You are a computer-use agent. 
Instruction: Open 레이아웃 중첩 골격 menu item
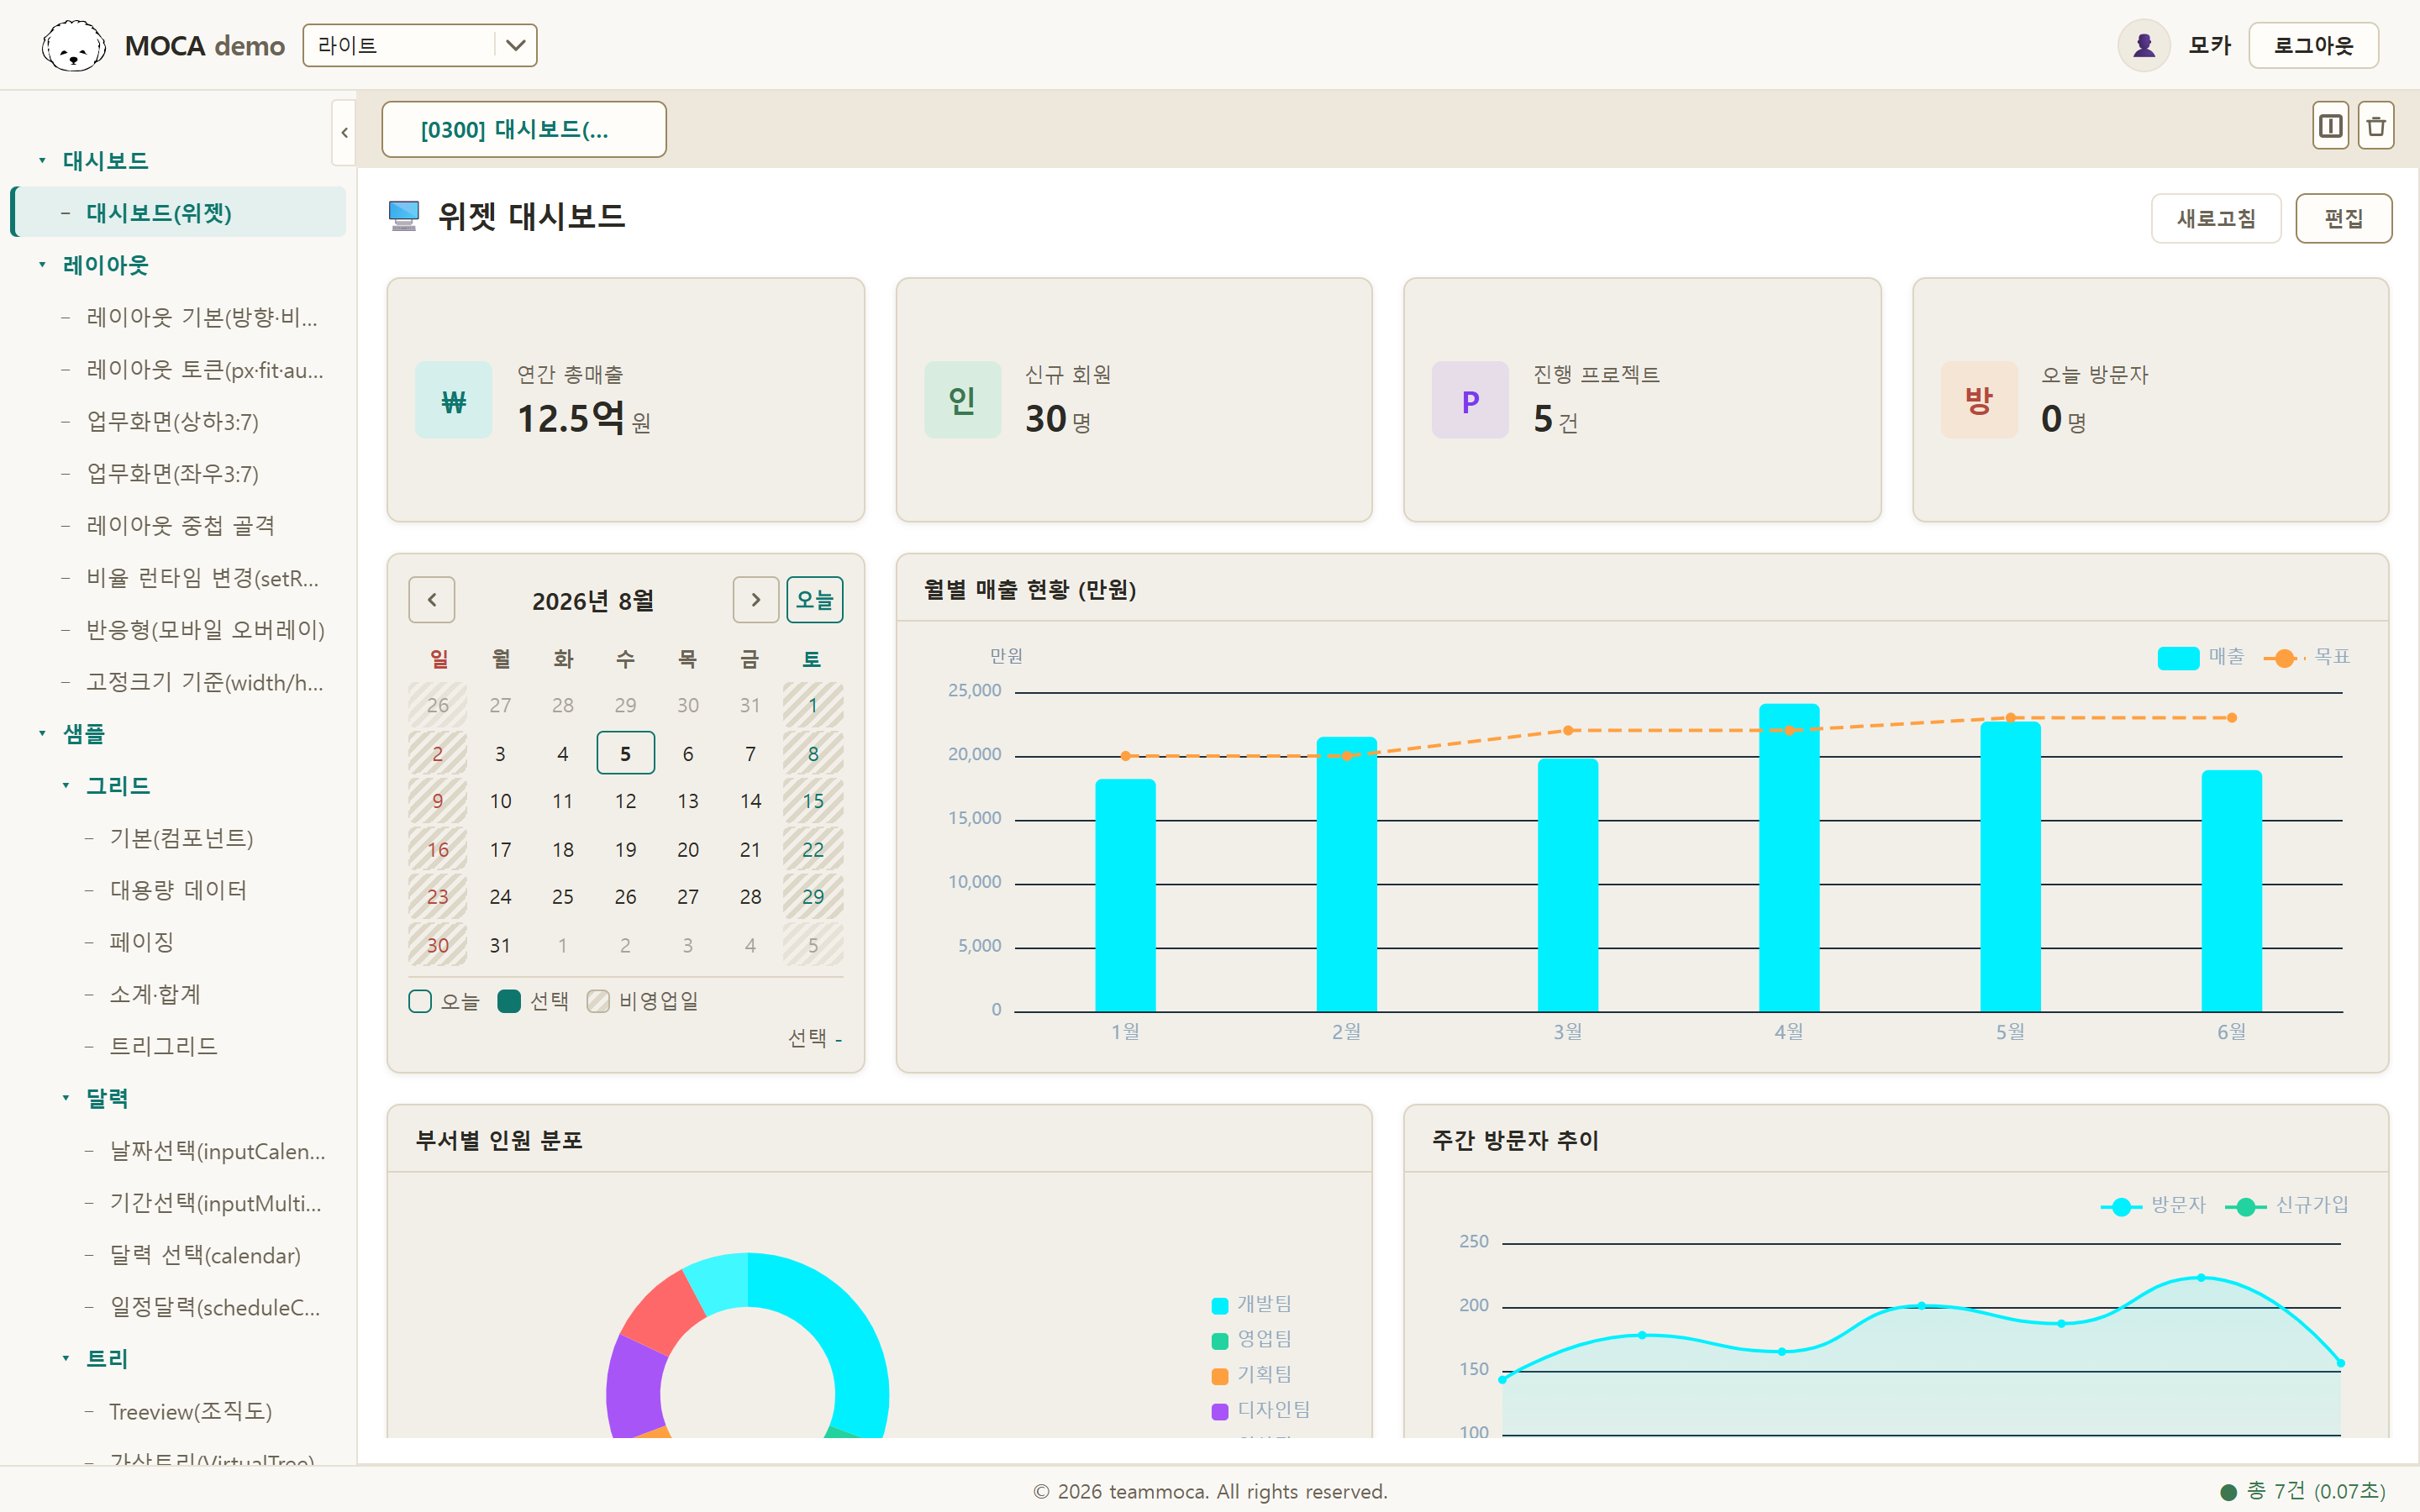pyautogui.click(x=181, y=525)
